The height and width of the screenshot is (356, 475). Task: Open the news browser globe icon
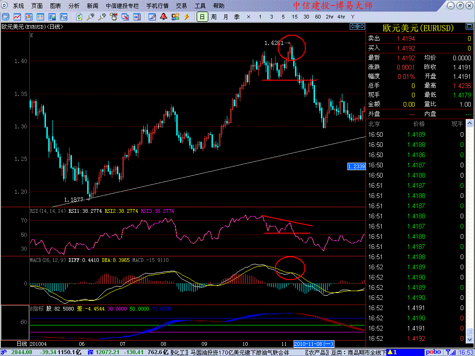52,17
